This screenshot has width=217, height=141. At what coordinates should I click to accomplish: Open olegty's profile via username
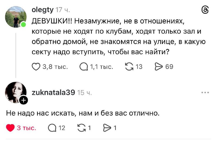pyautogui.click(x=43, y=10)
